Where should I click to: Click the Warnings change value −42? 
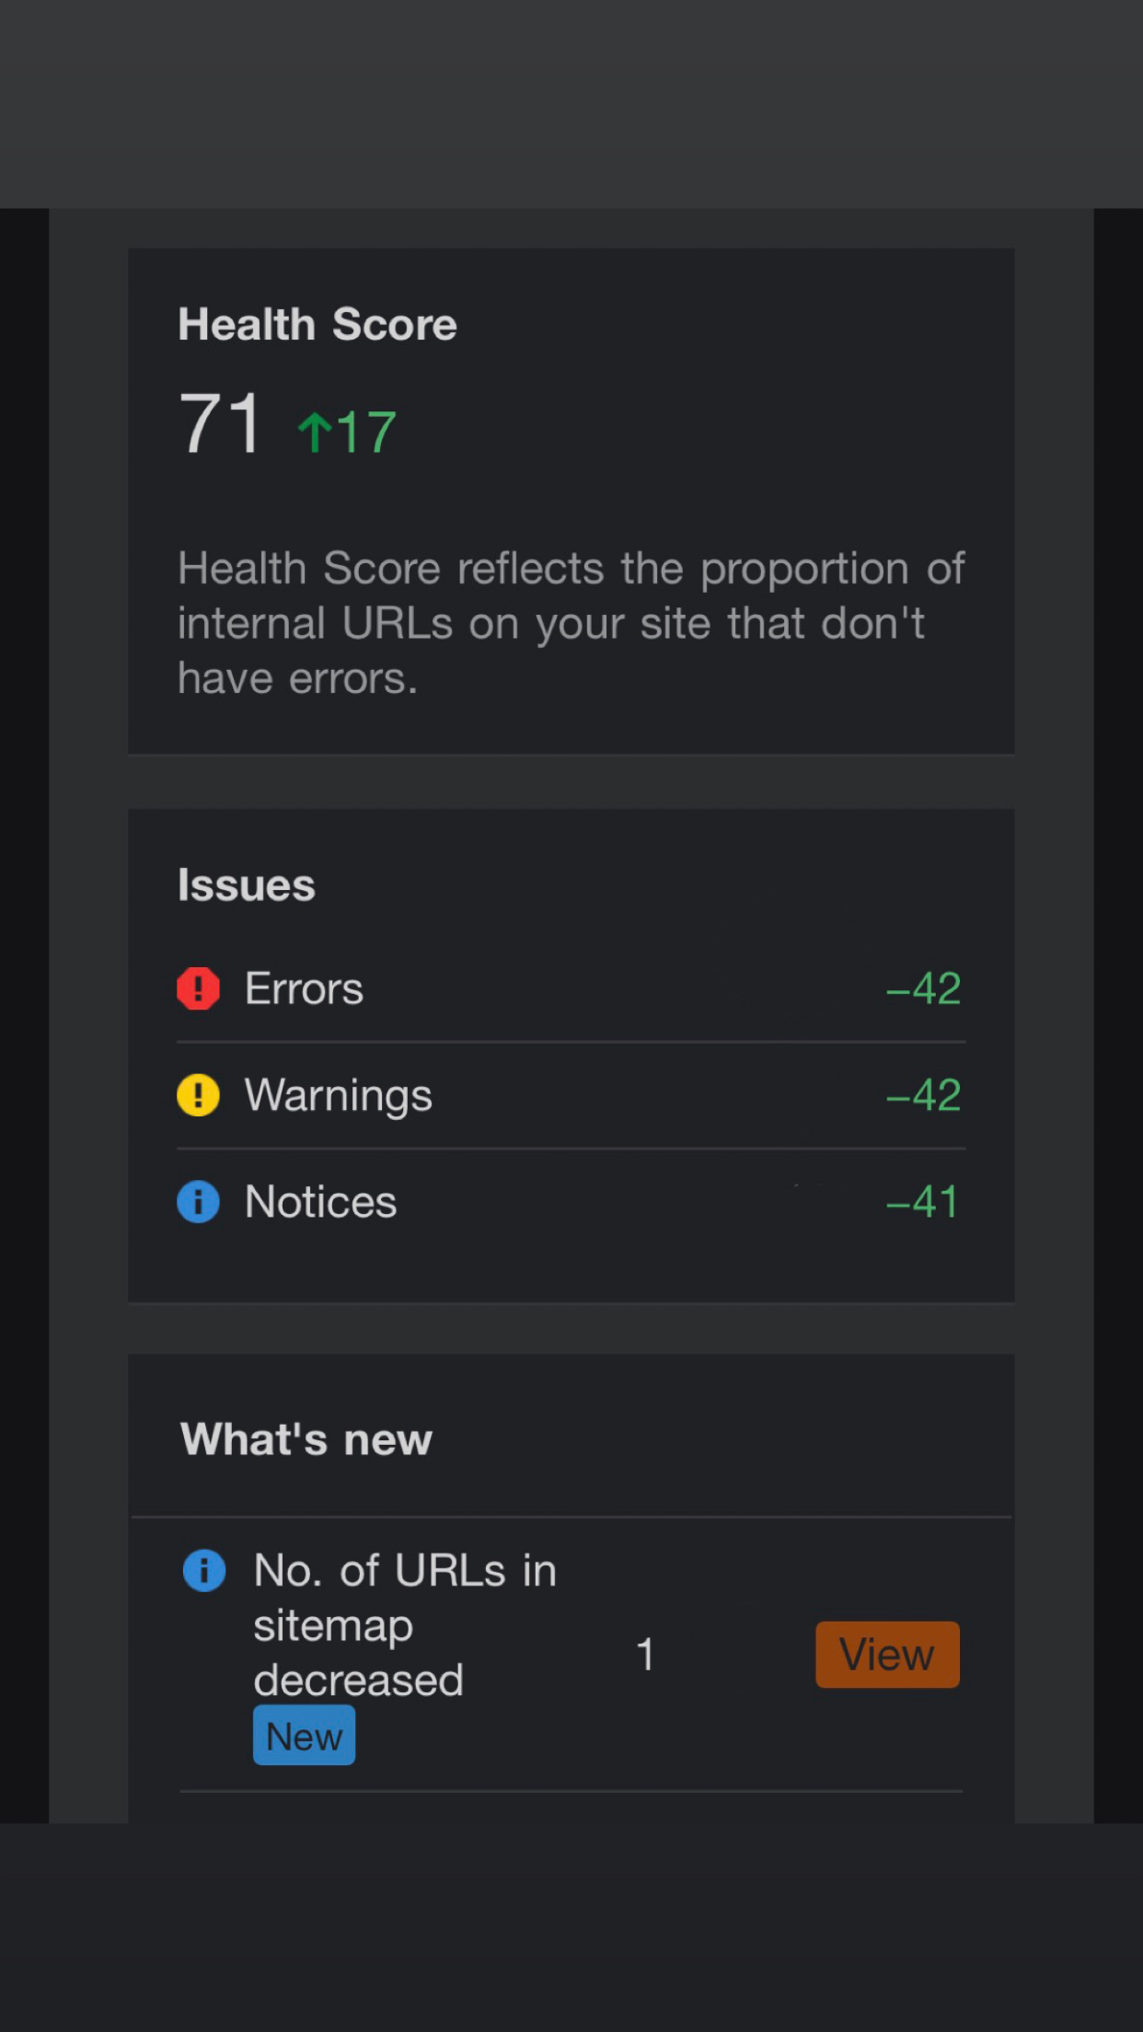click(x=923, y=1095)
